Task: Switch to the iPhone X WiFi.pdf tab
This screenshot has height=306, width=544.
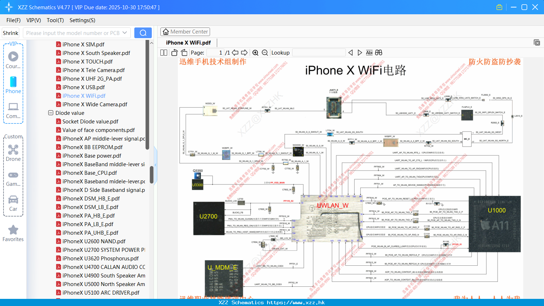Action: (188, 42)
